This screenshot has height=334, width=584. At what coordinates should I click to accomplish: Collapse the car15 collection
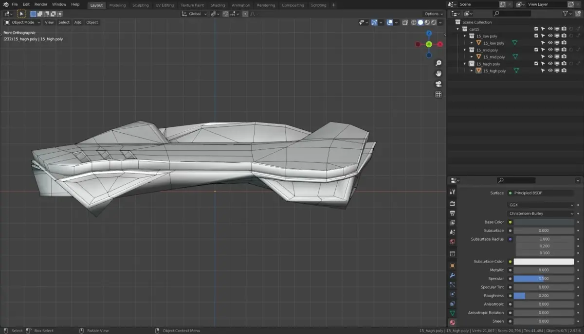pyautogui.click(x=458, y=29)
